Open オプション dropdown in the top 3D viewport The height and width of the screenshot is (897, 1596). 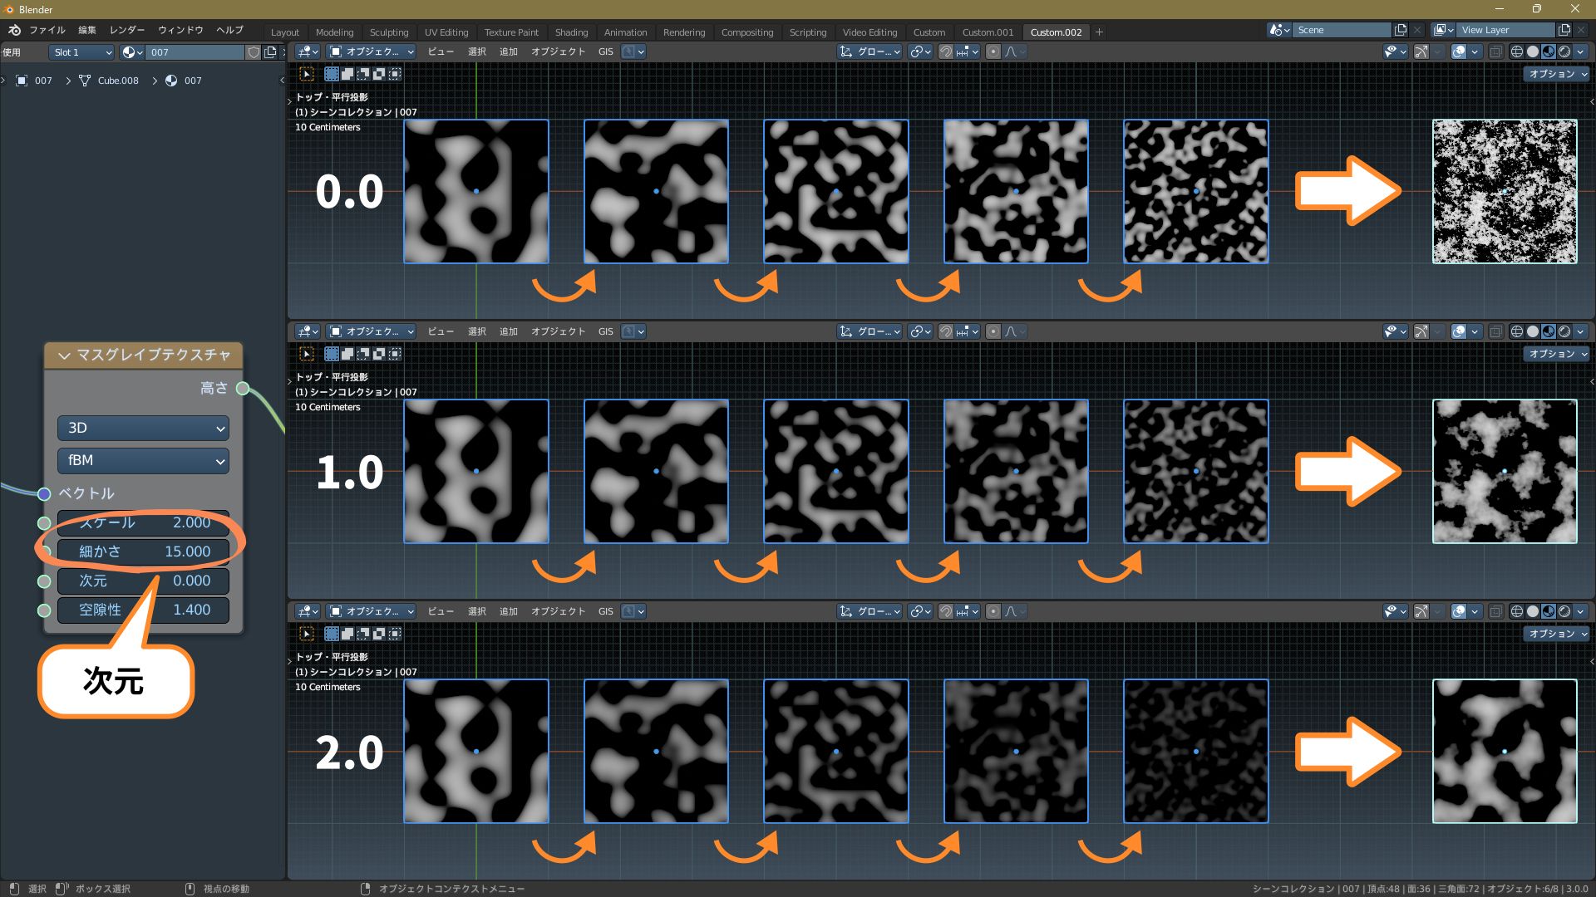tap(1557, 74)
